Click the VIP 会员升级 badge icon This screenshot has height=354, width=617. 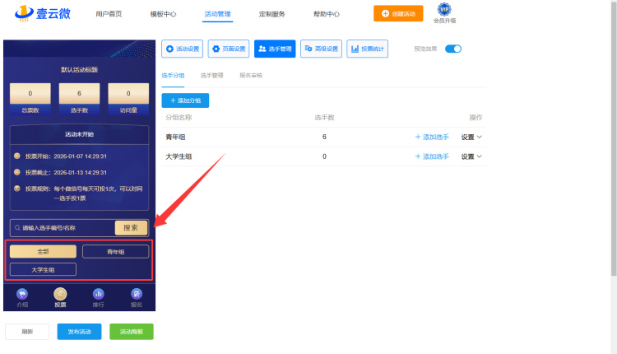444,10
